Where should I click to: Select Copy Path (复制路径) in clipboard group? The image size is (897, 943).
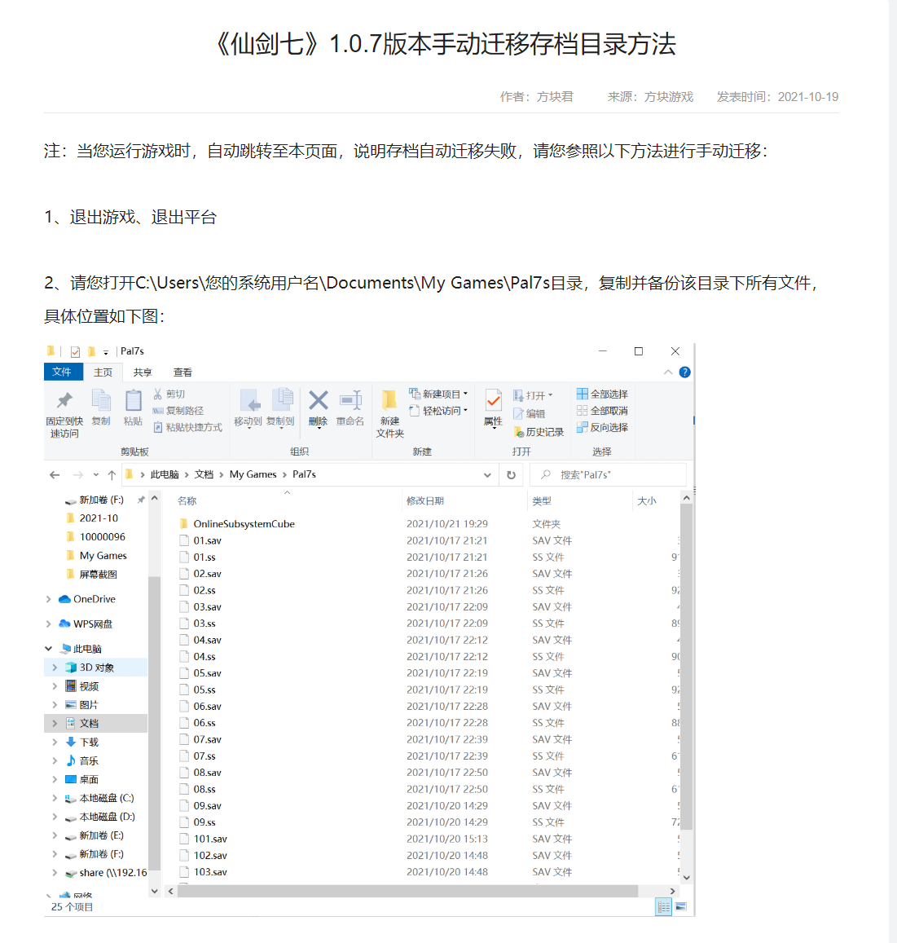click(x=178, y=411)
